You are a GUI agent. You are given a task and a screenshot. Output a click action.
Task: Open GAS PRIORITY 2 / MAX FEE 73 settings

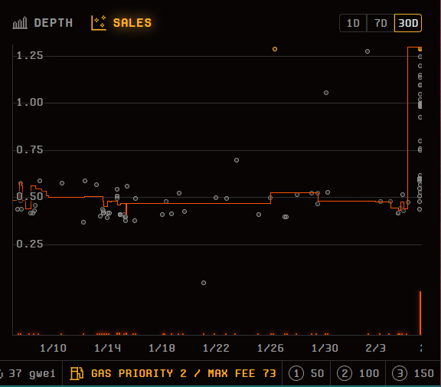[x=172, y=373]
